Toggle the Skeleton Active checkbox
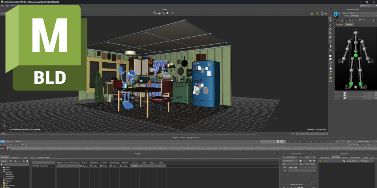The image size is (377, 188). pyautogui.click(x=121, y=166)
